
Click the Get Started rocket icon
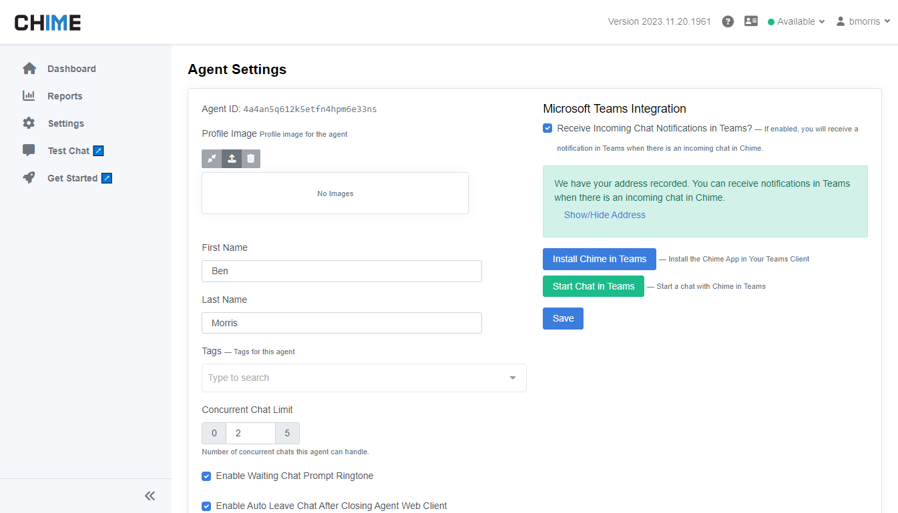29,178
